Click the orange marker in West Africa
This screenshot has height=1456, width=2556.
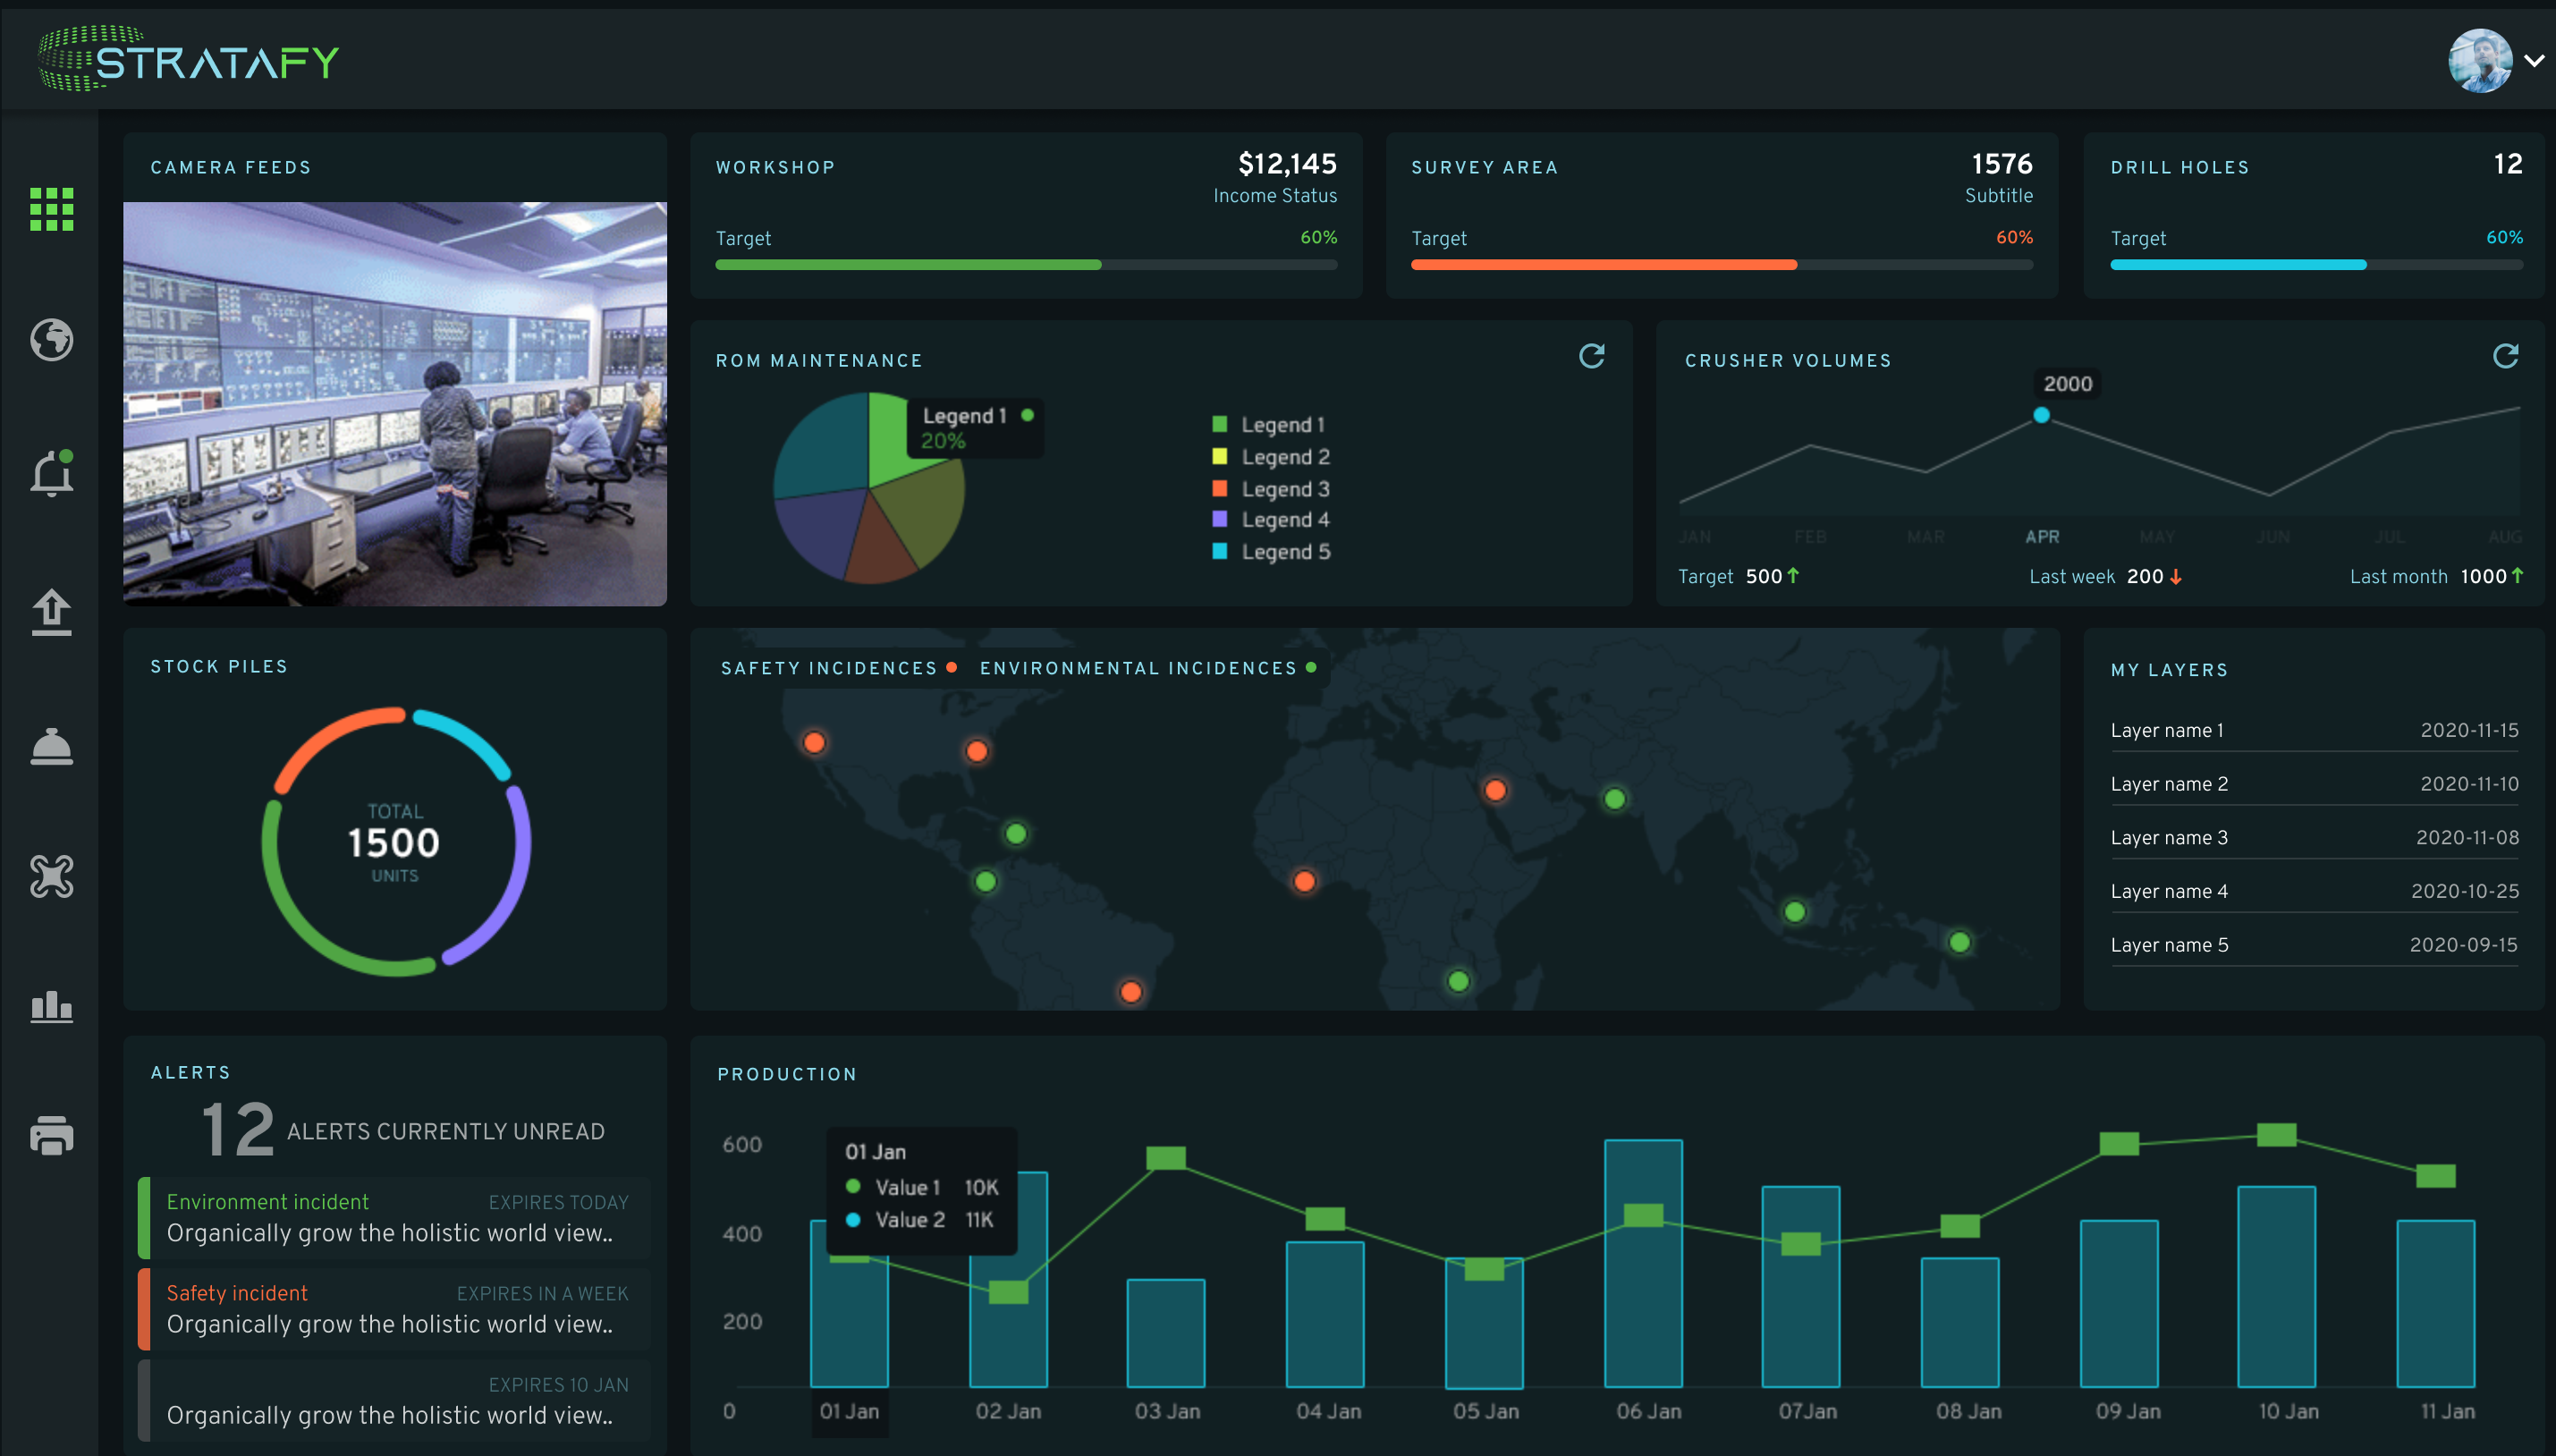tap(1304, 881)
